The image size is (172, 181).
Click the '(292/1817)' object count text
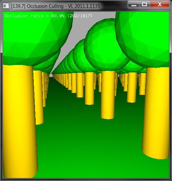click(x=80, y=16)
